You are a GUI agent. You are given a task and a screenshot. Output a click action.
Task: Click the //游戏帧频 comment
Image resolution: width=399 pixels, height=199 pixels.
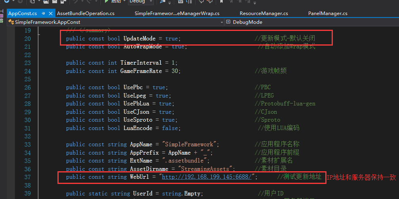[271, 71]
